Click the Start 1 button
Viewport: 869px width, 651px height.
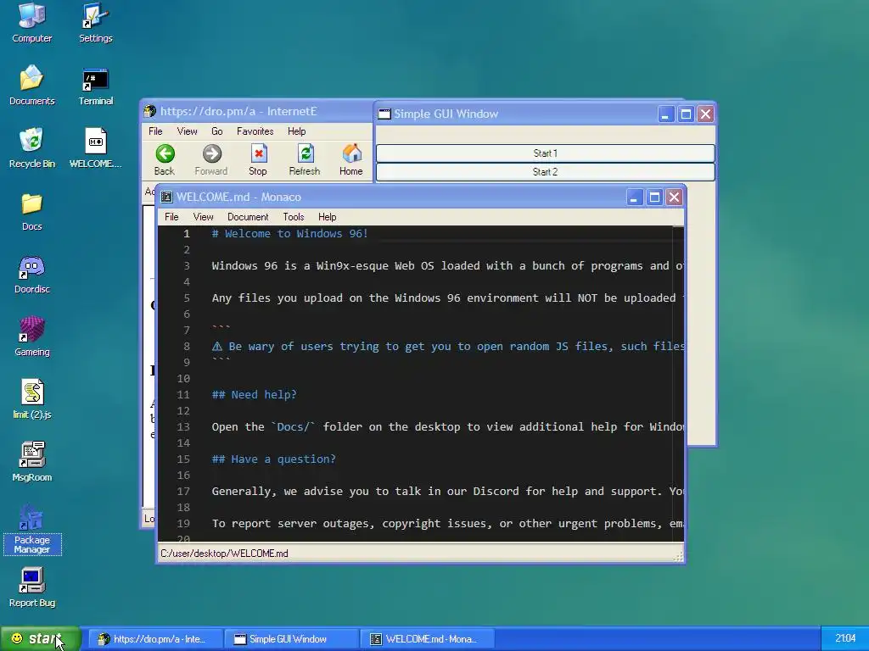pyautogui.click(x=546, y=153)
